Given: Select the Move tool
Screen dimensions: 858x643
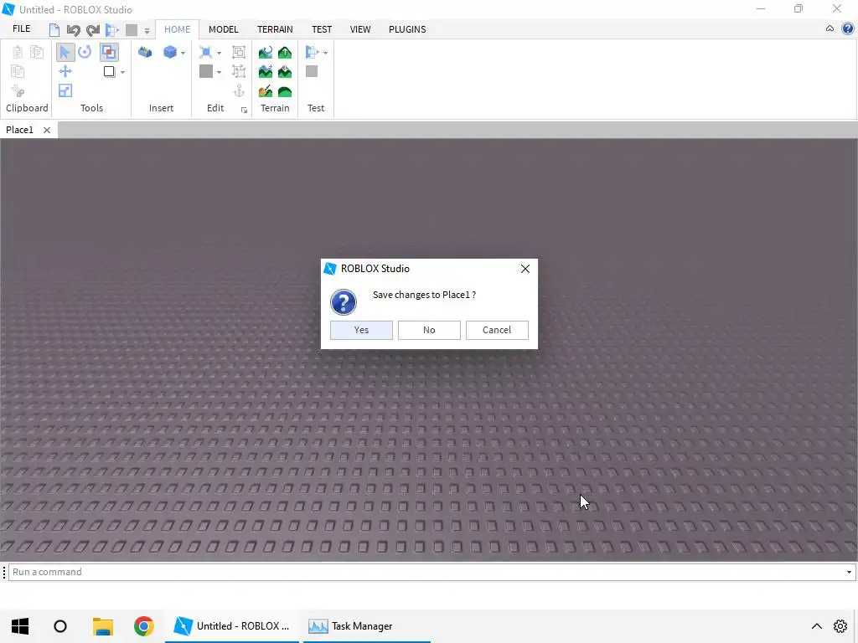Looking at the screenshot, I should pyautogui.click(x=65, y=71).
